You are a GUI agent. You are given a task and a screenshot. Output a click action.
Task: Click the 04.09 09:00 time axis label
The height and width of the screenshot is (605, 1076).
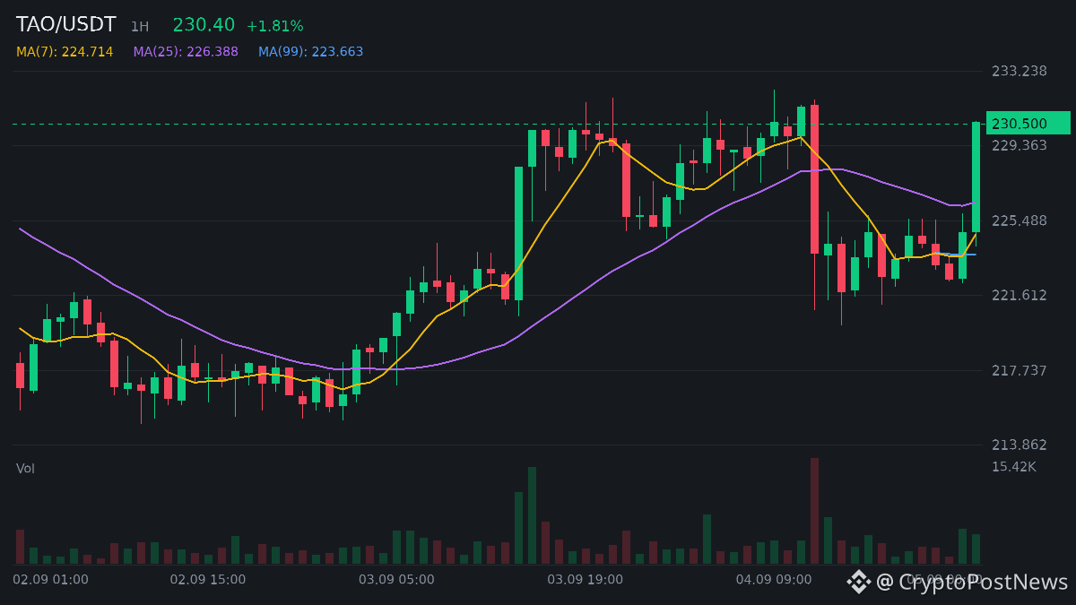coord(774,580)
